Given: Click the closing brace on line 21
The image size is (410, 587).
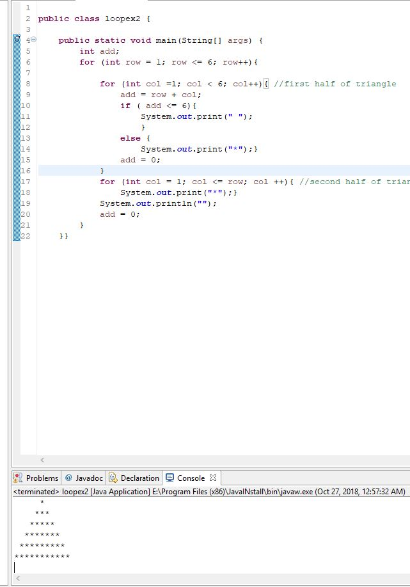Looking at the screenshot, I should (82, 225).
